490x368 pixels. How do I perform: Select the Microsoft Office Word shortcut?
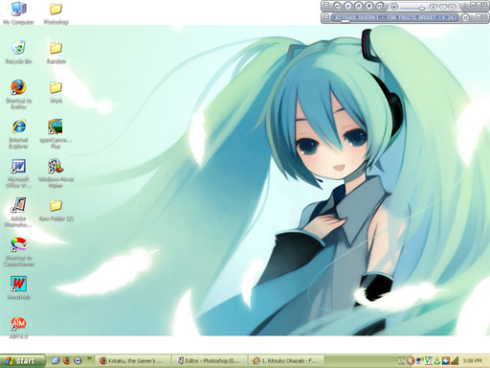18,173
